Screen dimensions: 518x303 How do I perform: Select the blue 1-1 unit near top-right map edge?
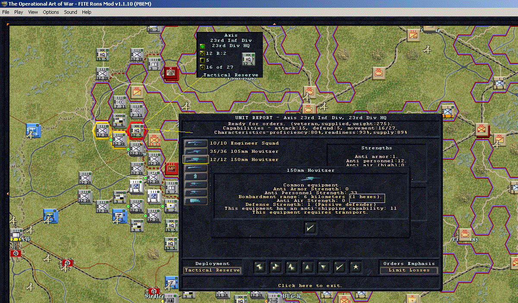(x=499, y=83)
